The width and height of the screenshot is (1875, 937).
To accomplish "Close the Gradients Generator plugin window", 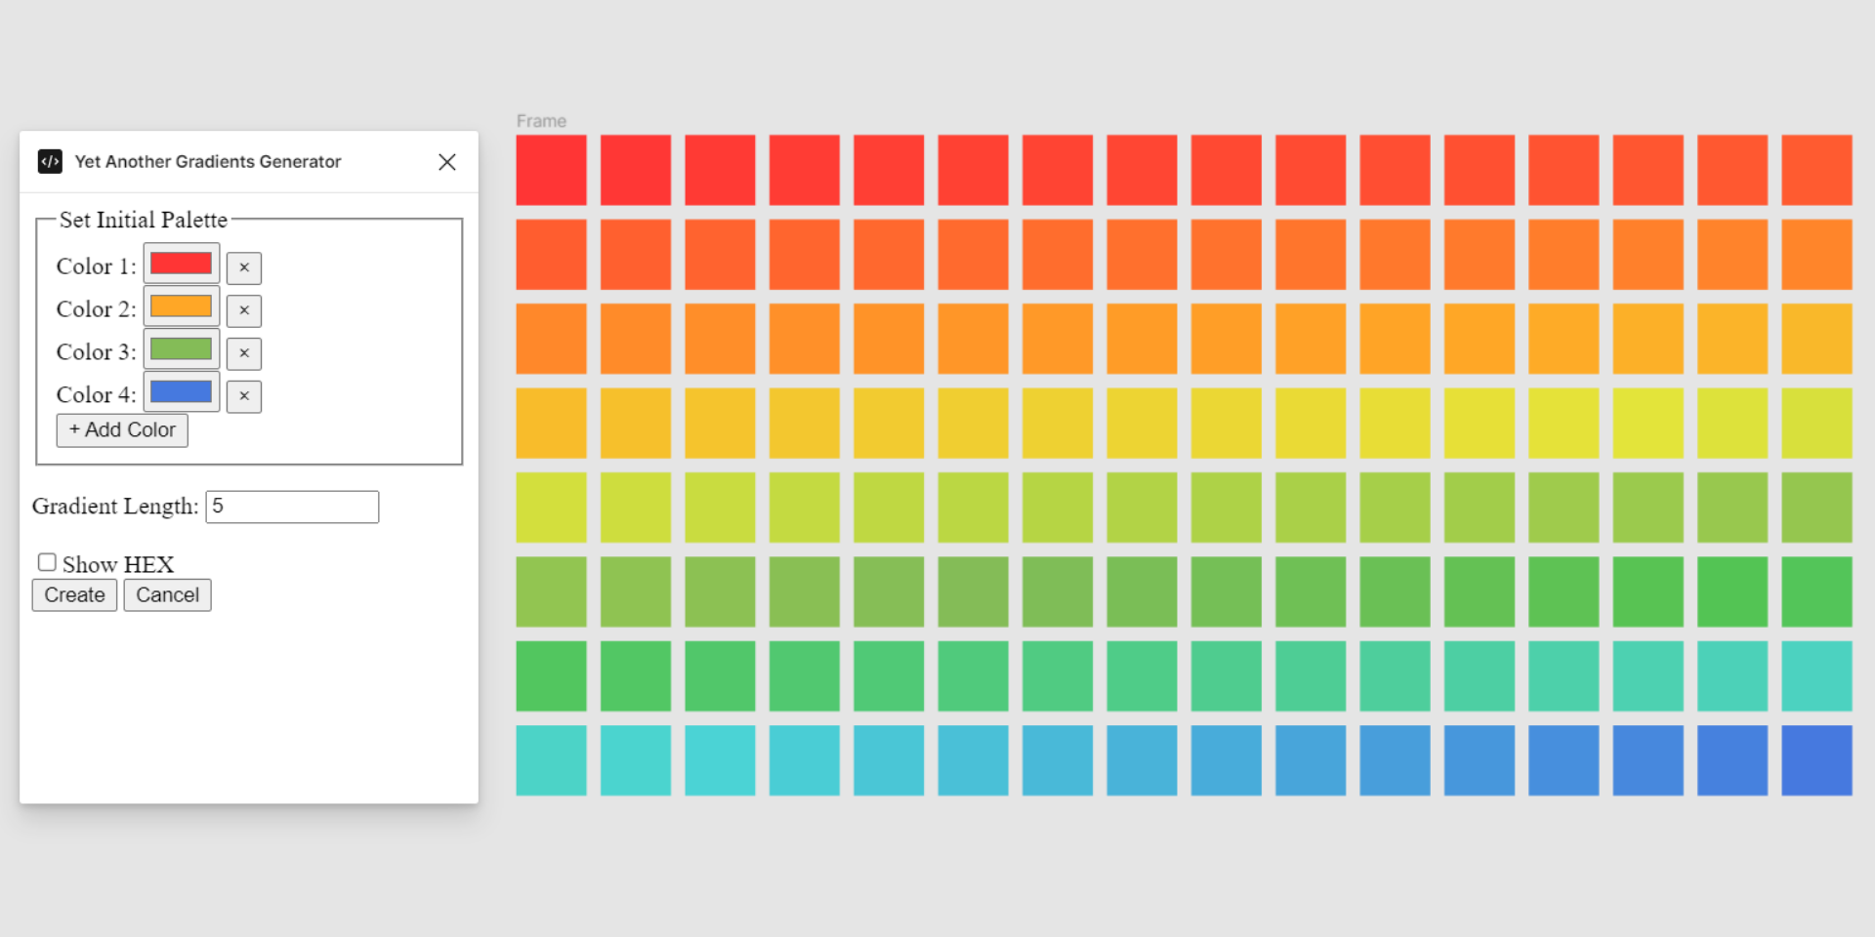I will tap(447, 162).
